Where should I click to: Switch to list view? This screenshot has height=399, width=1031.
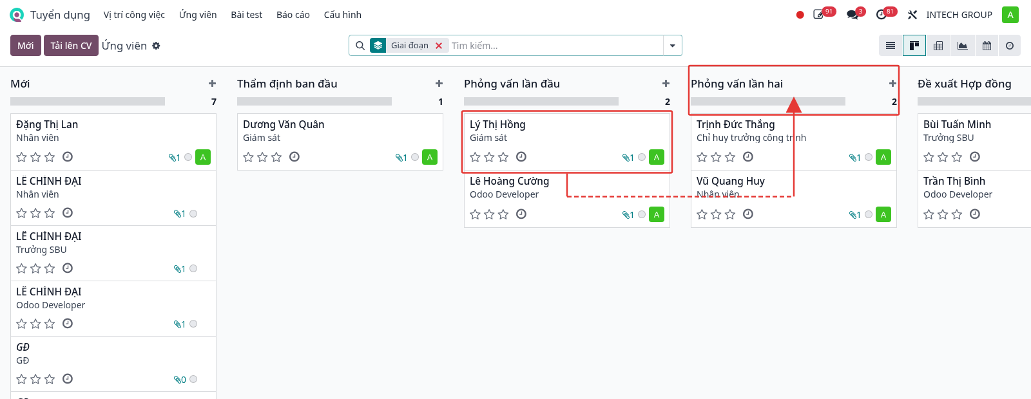[891, 46]
